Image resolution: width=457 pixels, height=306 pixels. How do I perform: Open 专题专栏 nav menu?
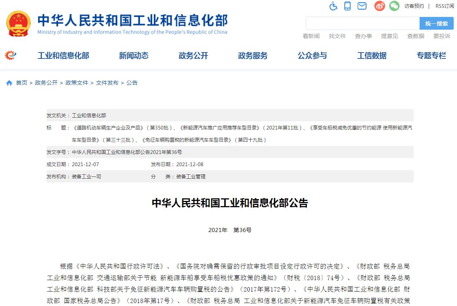(x=431, y=56)
